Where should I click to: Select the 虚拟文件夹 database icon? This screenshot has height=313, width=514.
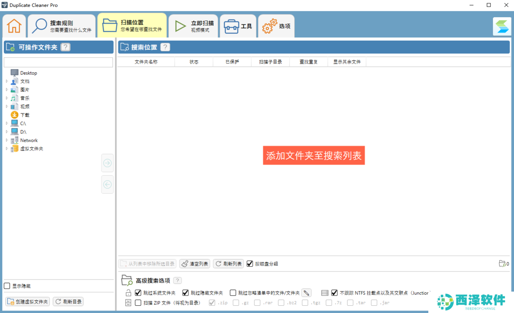point(15,149)
